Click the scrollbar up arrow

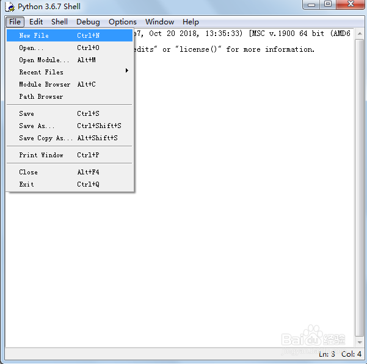tap(360, 34)
